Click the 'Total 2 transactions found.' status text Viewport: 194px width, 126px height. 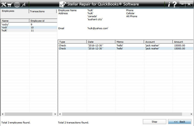pos(73,122)
